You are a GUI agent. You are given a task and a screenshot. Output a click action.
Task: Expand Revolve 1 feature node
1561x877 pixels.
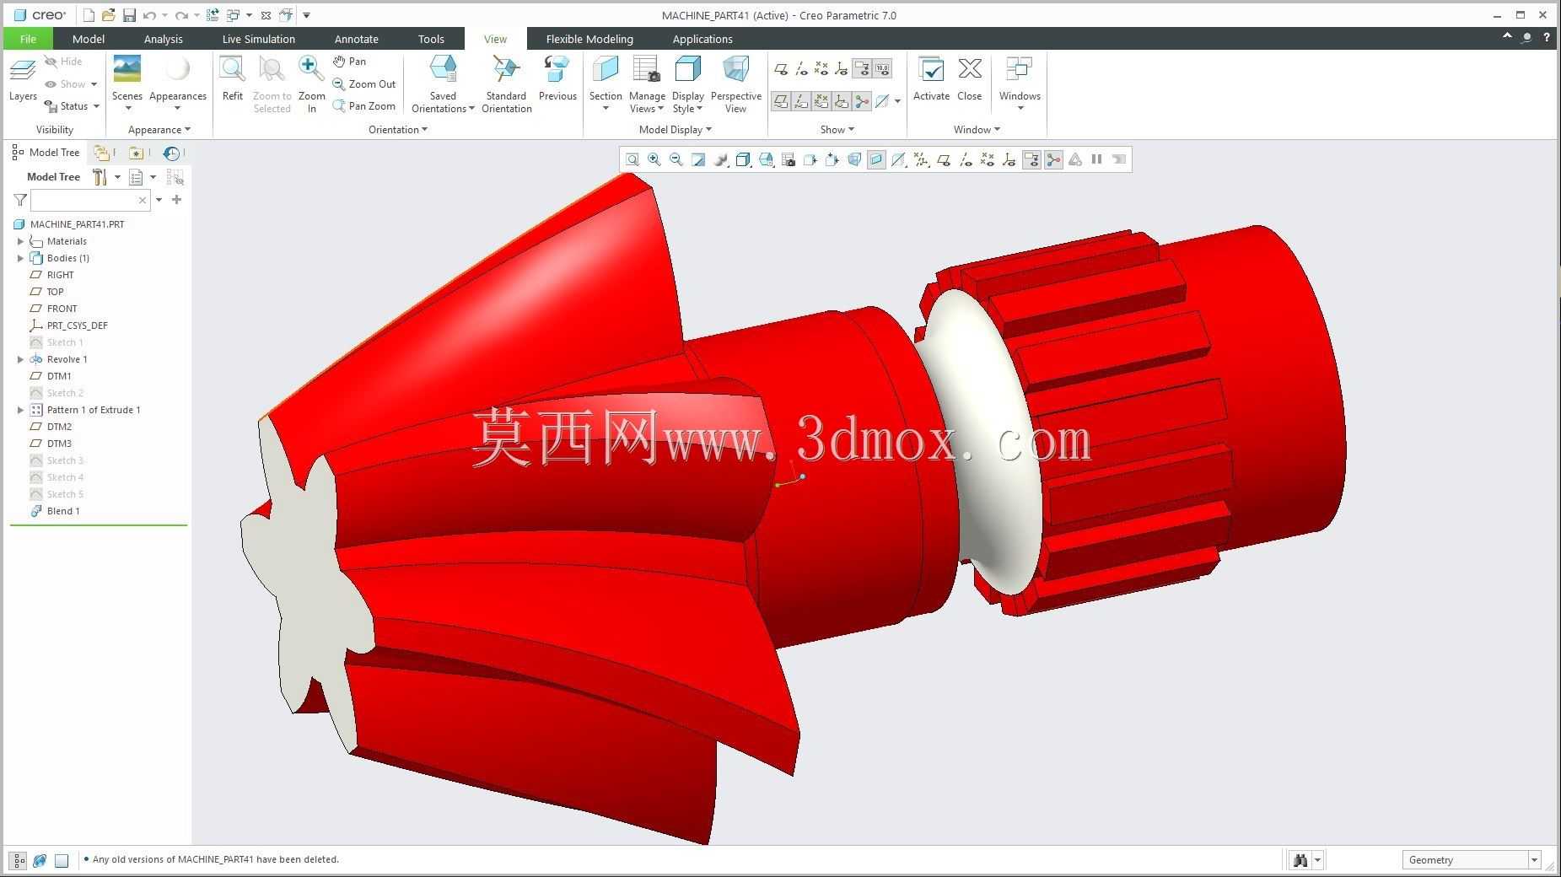[20, 359]
